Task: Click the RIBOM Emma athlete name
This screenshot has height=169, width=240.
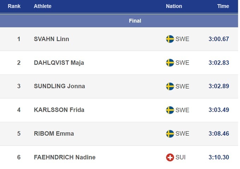Action: [54, 134]
